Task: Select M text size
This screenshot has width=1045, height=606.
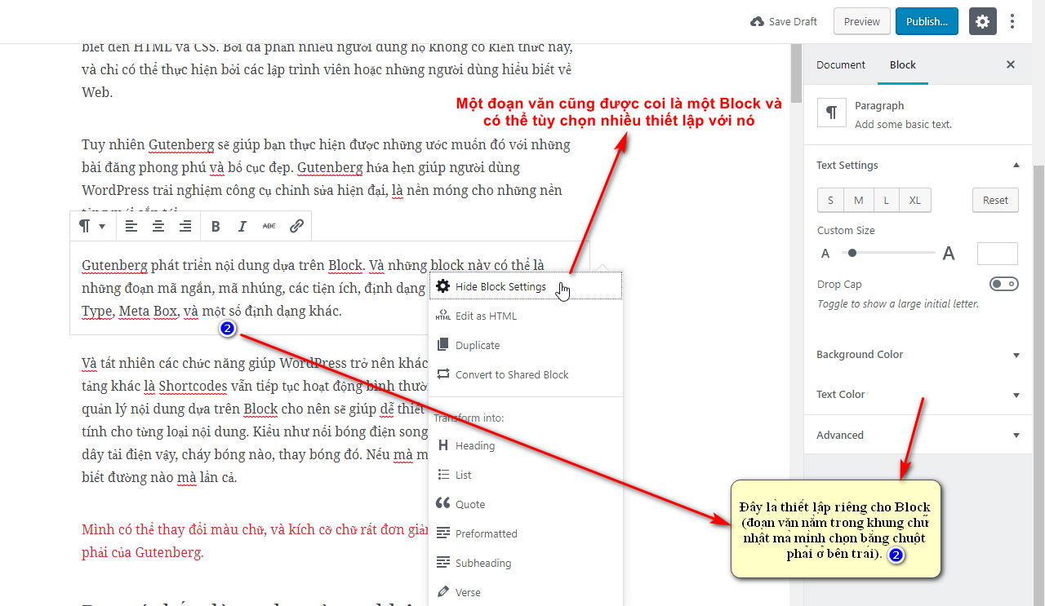Action: tap(859, 200)
